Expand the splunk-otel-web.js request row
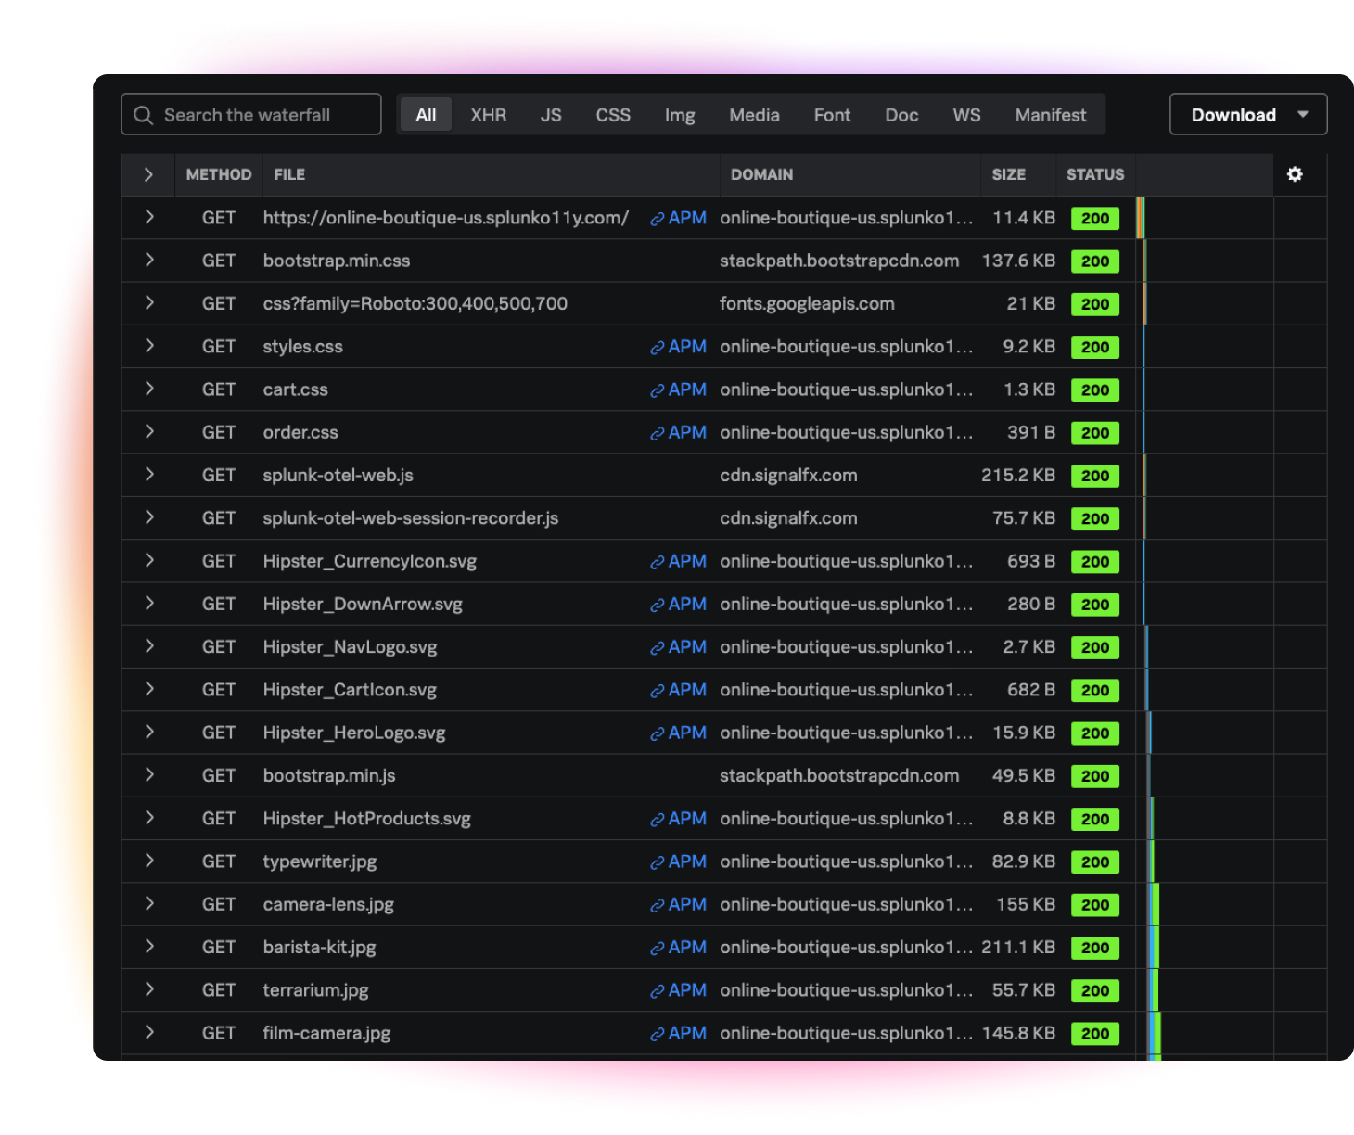Image resolution: width=1354 pixels, height=1135 pixels. click(x=148, y=475)
